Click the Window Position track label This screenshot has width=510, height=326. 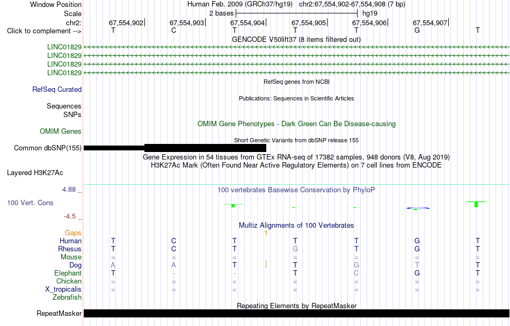(x=56, y=4)
